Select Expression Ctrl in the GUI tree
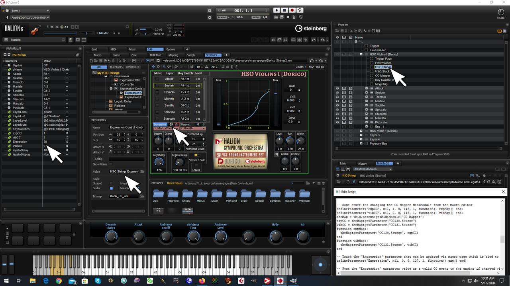 (x=129, y=80)
